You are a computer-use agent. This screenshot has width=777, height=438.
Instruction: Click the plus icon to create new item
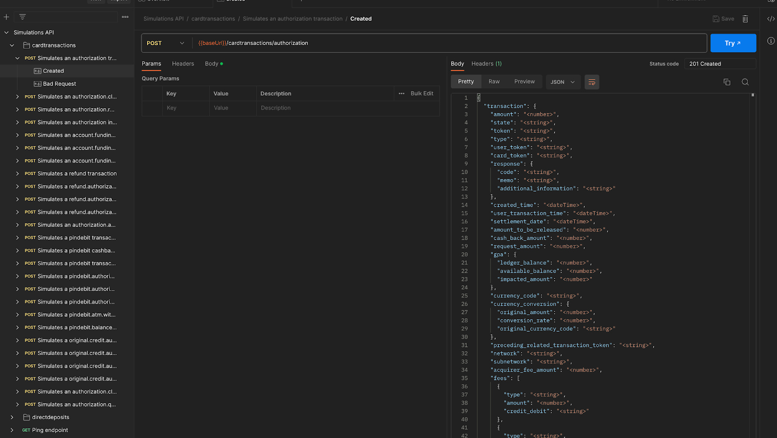point(6,17)
